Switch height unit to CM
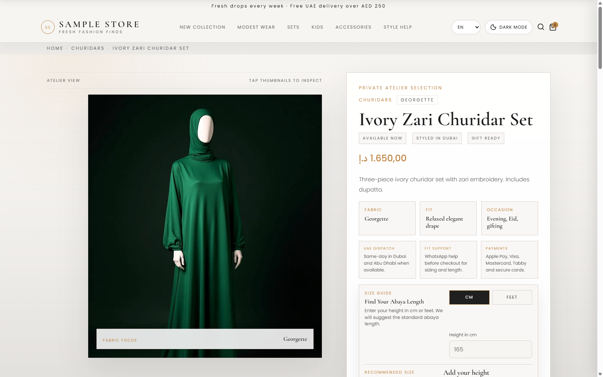 (469, 297)
